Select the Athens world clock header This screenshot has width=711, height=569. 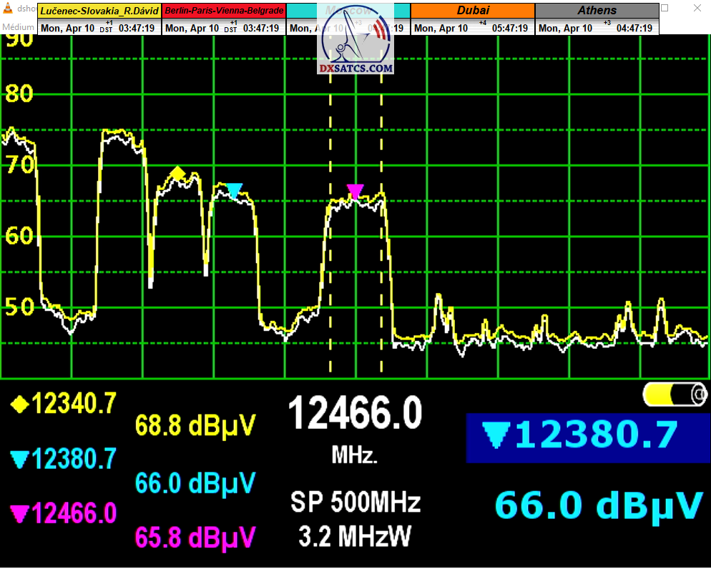[x=597, y=11]
